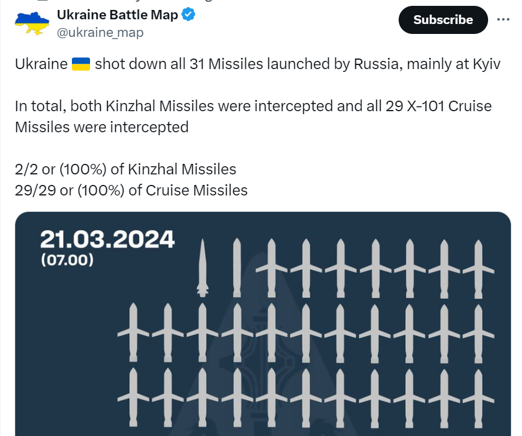The height and width of the screenshot is (436, 522).
Task: Open the three-dot more options menu
Action: [503, 20]
